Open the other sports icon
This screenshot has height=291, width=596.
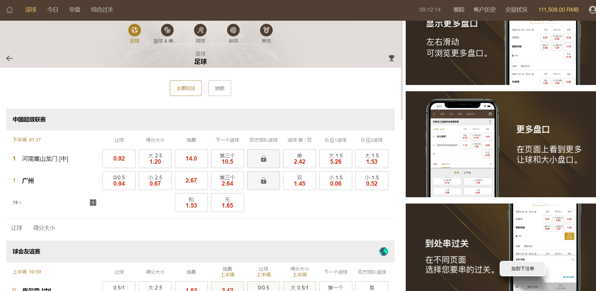point(266,30)
